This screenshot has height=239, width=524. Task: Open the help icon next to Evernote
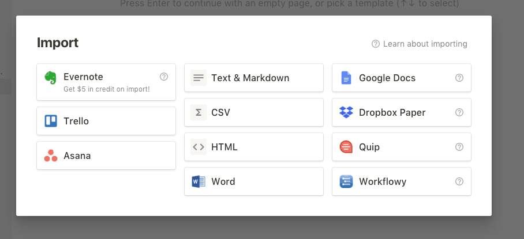[x=164, y=77]
